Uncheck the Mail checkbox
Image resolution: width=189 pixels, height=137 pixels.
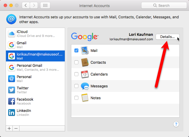point(76,50)
